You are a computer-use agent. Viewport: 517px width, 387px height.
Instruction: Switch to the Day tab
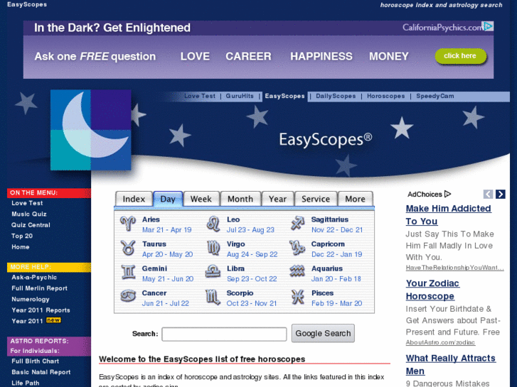(x=168, y=199)
